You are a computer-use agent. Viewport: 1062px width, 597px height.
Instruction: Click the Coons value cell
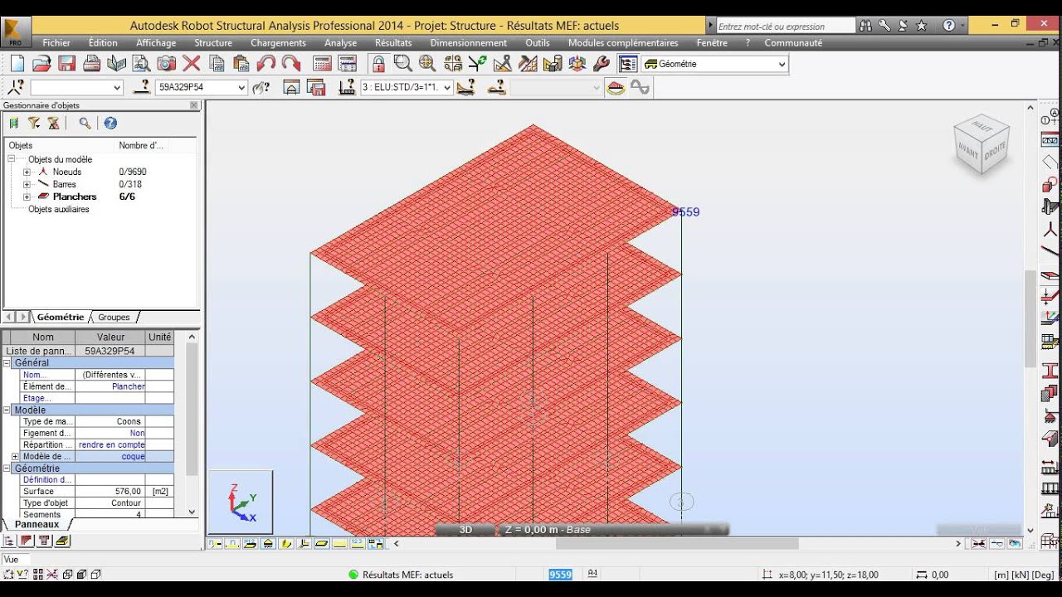110,421
